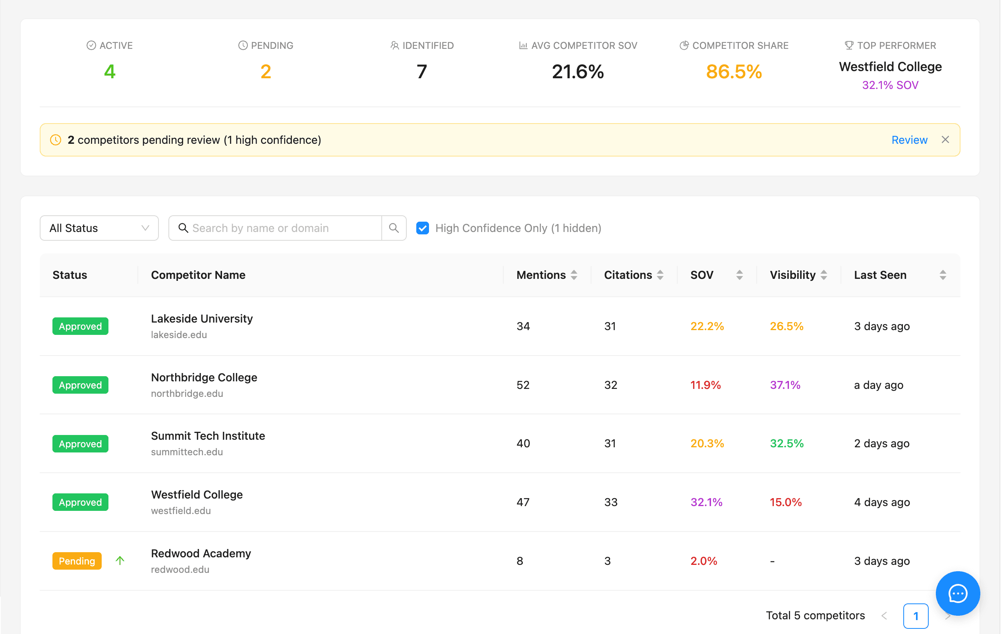
Task: Open the chat bubble in bottom-right corner
Action: pyautogui.click(x=957, y=593)
